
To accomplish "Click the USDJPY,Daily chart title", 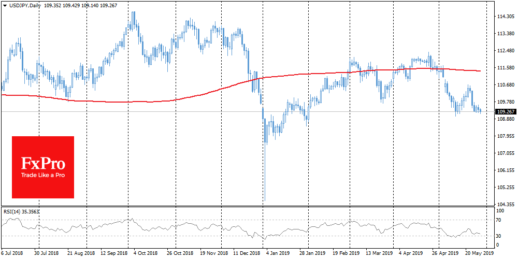I will point(23,4).
